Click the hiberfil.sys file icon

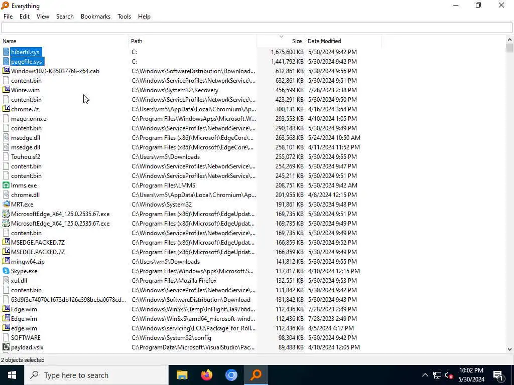click(x=6, y=52)
